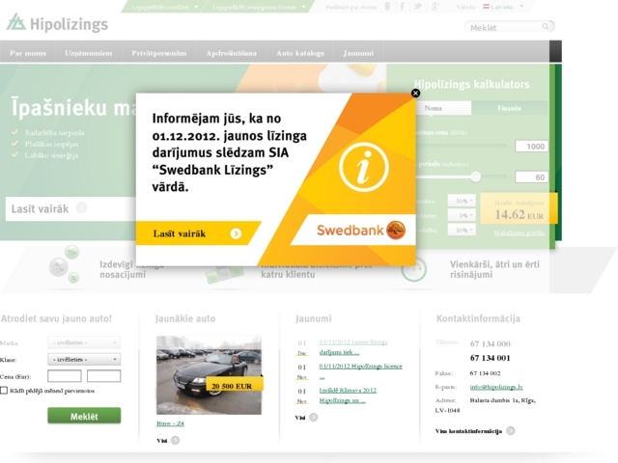The width and height of the screenshot is (618, 463).
Task: Click yellow Lasīt vairāk popup button
Action: pyautogui.click(x=197, y=233)
